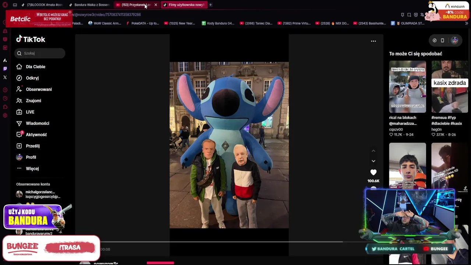Go to next video with down arrow
The height and width of the screenshot is (265, 471).
pyautogui.click(x=373, y=161)
